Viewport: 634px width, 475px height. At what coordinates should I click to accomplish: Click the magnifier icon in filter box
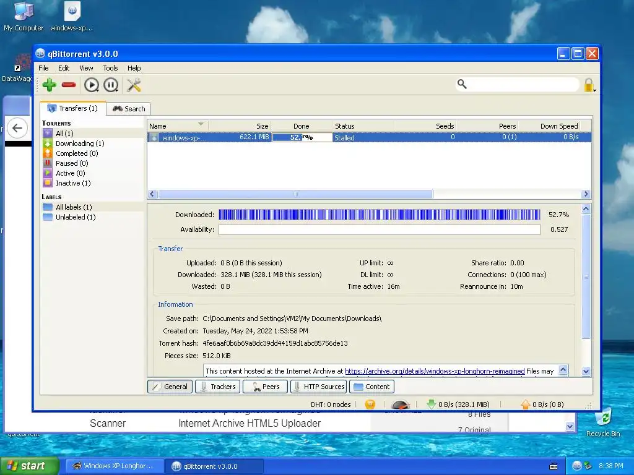coord(462,84)
